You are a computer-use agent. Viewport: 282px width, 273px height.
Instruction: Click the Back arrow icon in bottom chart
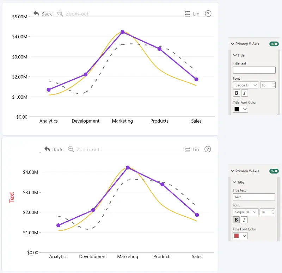(47, 149)
